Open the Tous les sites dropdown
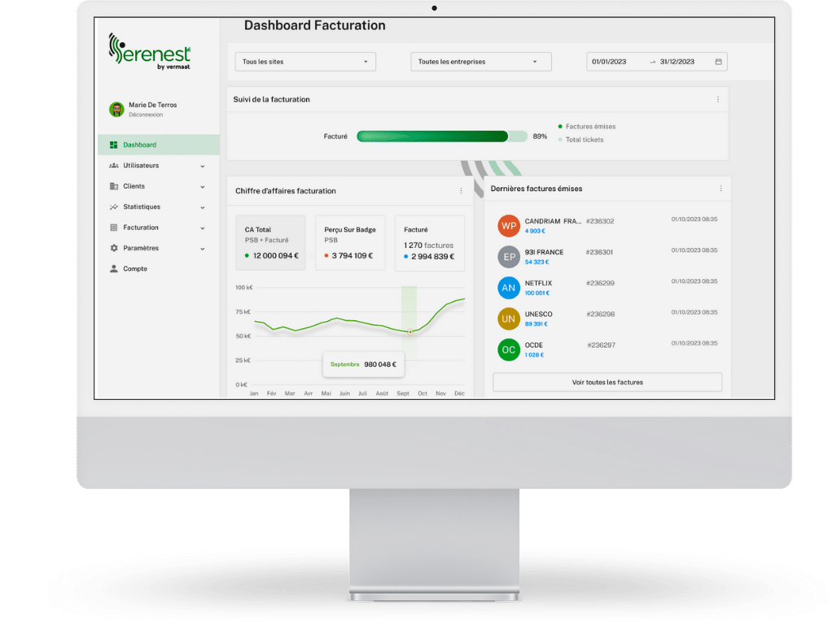Screen dimensions: 828x622 click(305, 61)
